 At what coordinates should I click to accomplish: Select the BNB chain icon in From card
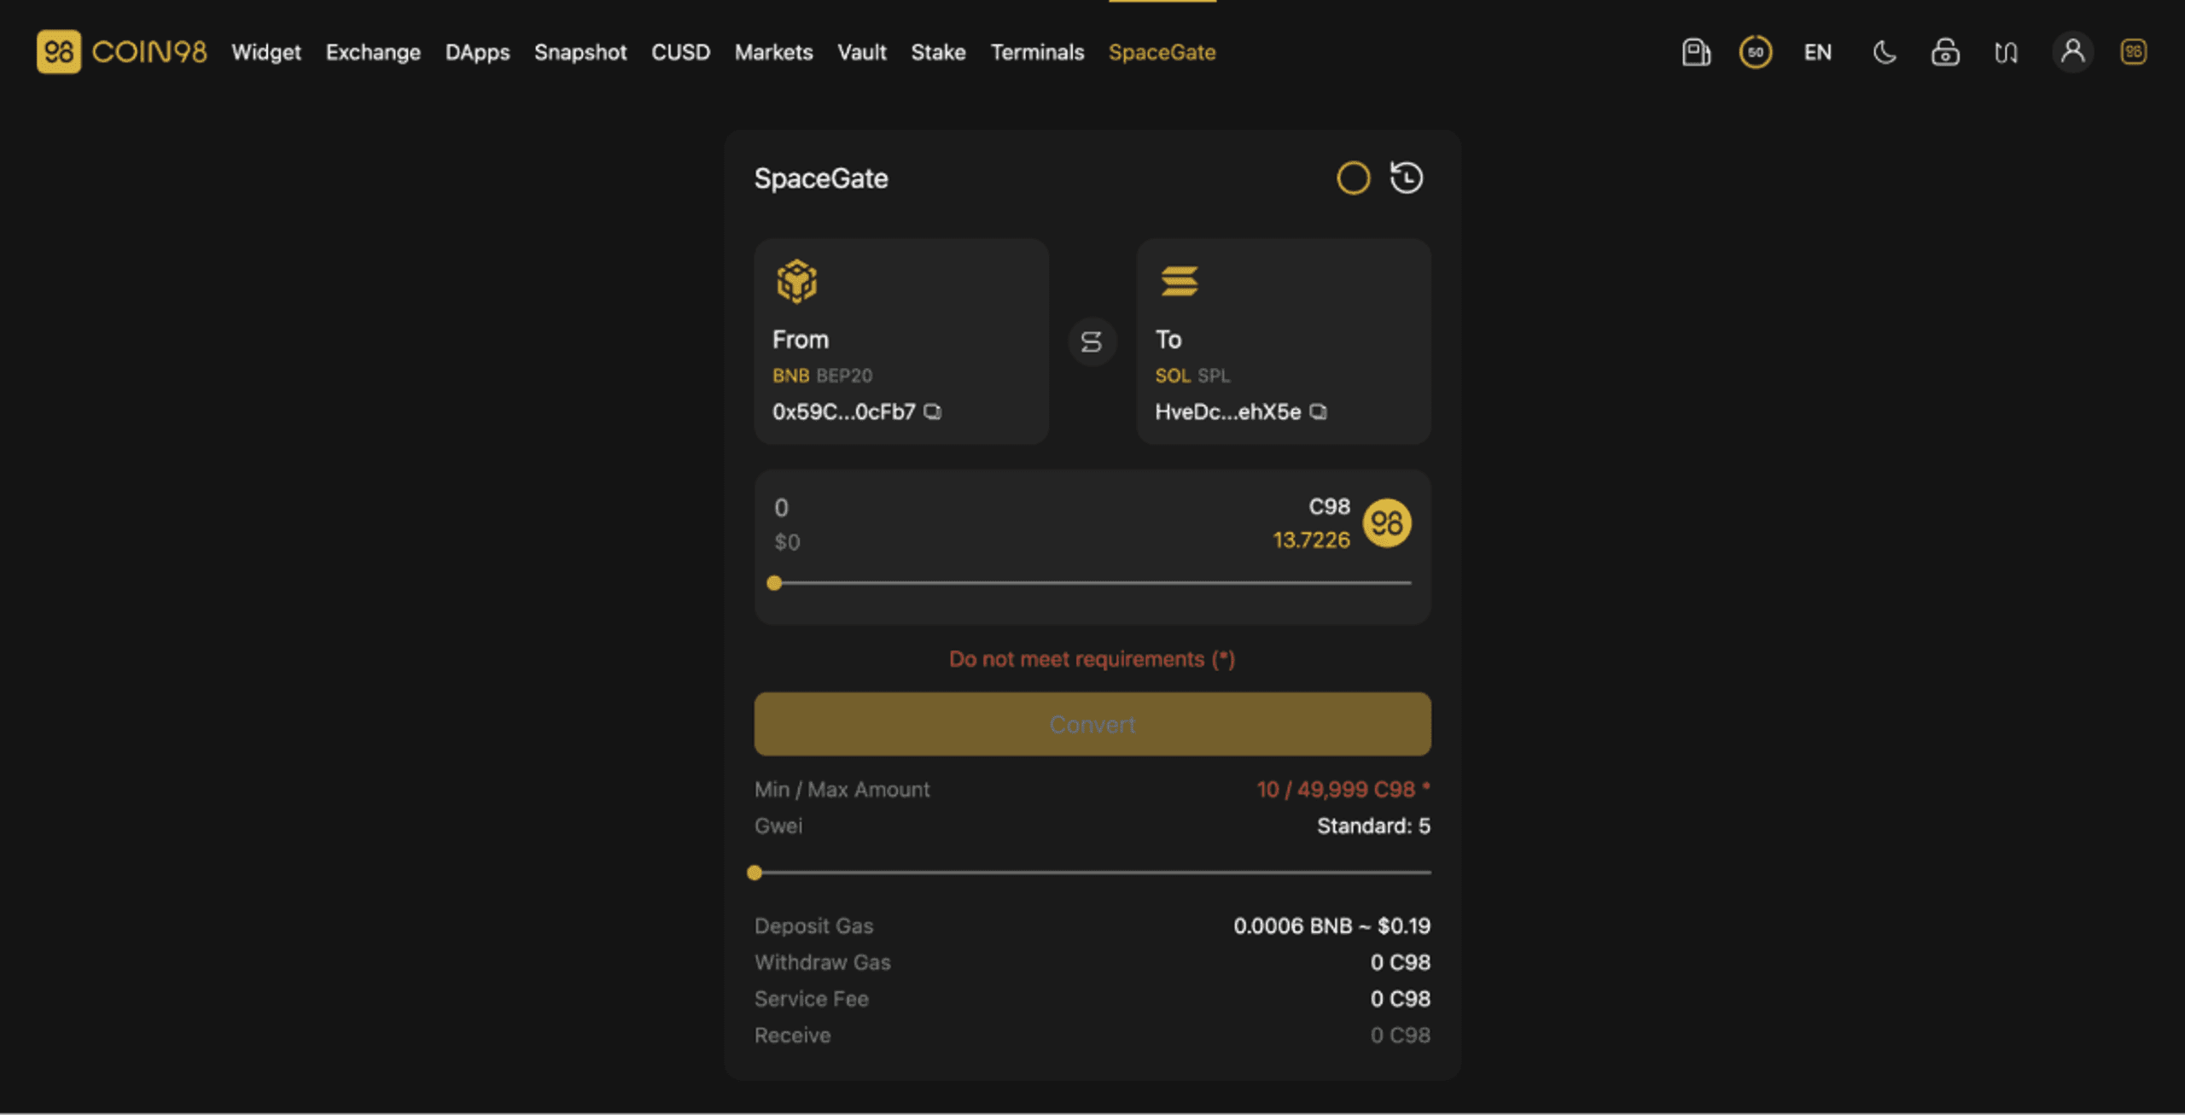pyautogui.click(x=796, y=281)
